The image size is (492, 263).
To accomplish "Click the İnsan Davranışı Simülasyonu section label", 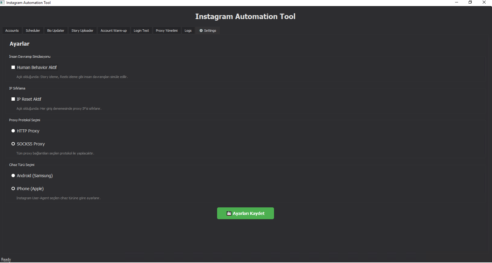I will tap(30, 57).
